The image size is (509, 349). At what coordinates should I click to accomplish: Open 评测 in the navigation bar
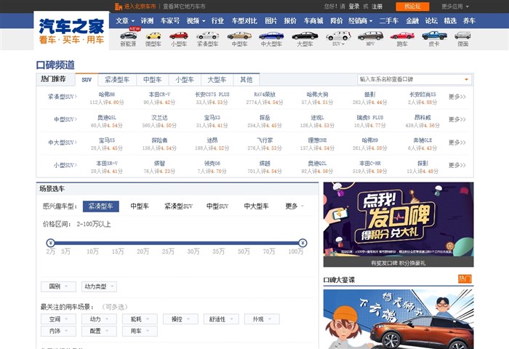point(147,21)
